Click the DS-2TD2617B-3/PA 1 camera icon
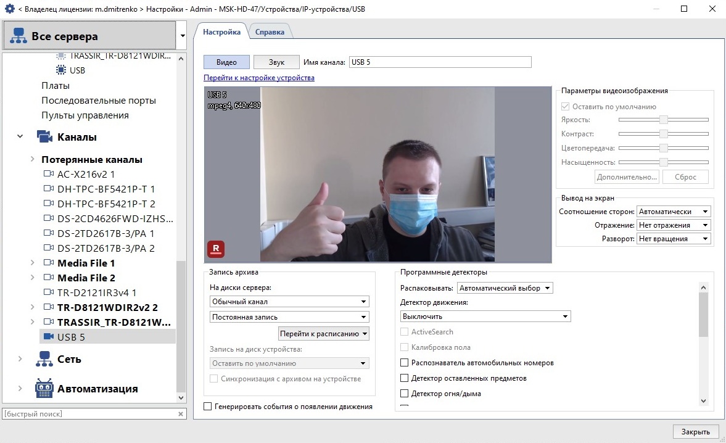This screenshot has width=726, height=443. (49, 233)
